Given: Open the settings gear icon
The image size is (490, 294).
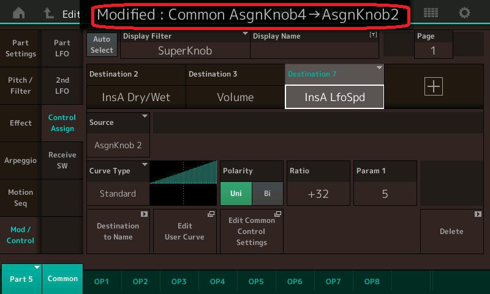Looking at the screenshot, I should (x=465, y=13).
